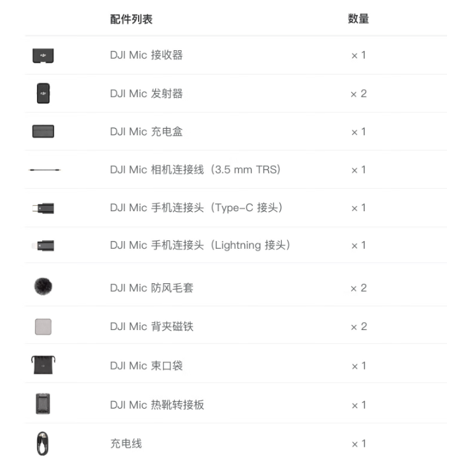The height and width of the screenshot is (470, 449).
Task: Click the DJI Mic receiver product icon
Action: (x=43, y=55)
